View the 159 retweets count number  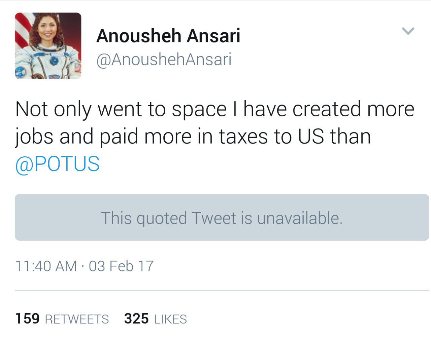click(x=28, y=318)
